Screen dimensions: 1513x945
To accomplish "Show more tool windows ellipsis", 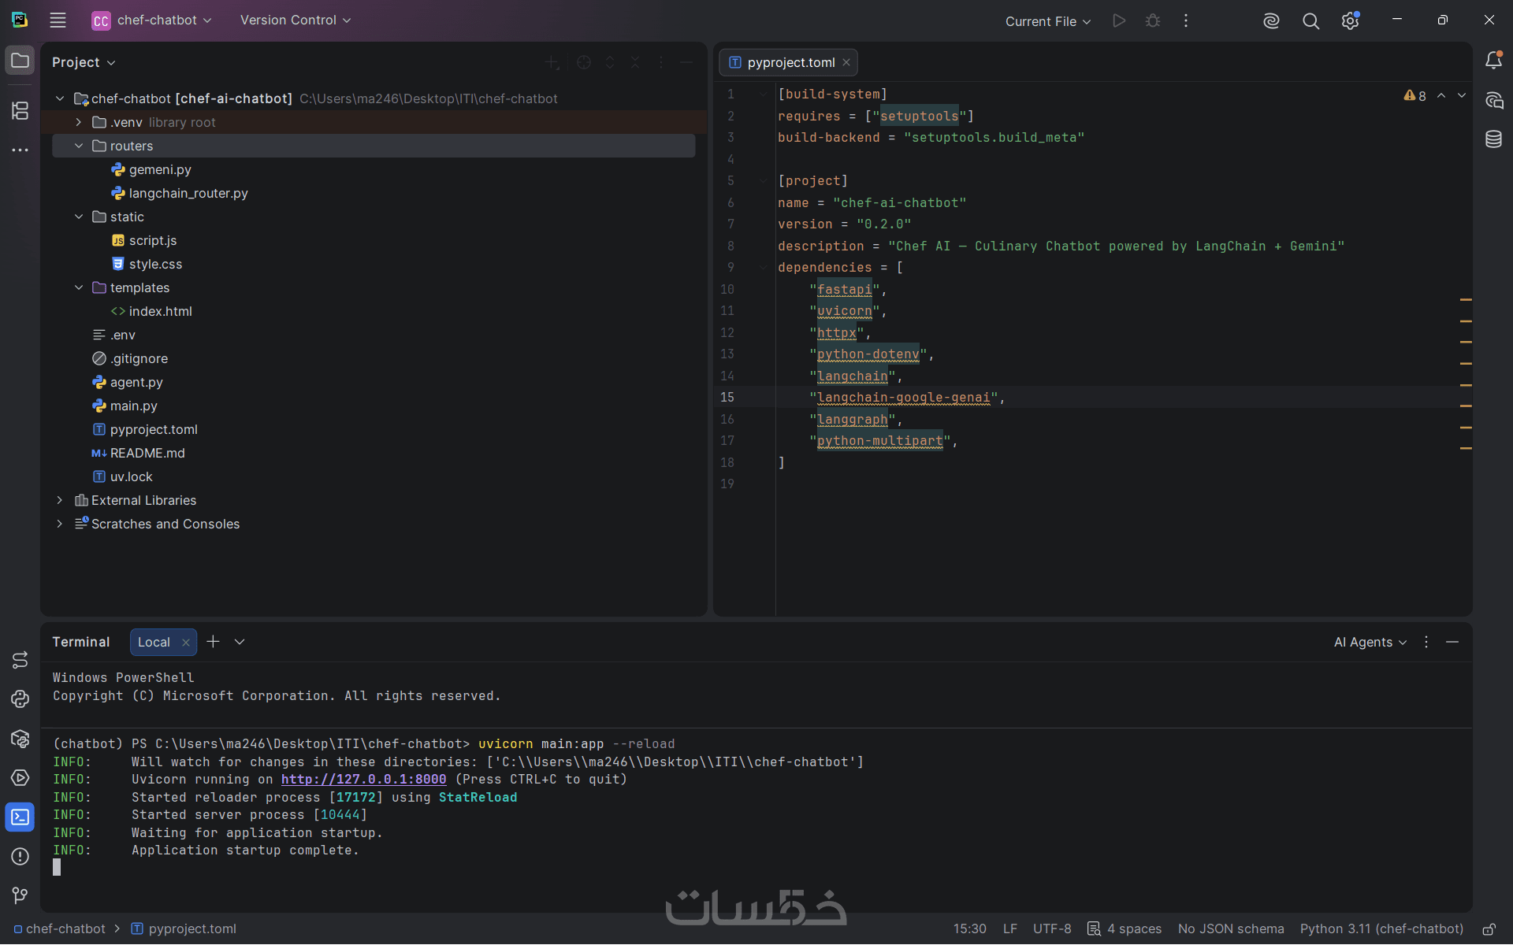I will [20, 150].
